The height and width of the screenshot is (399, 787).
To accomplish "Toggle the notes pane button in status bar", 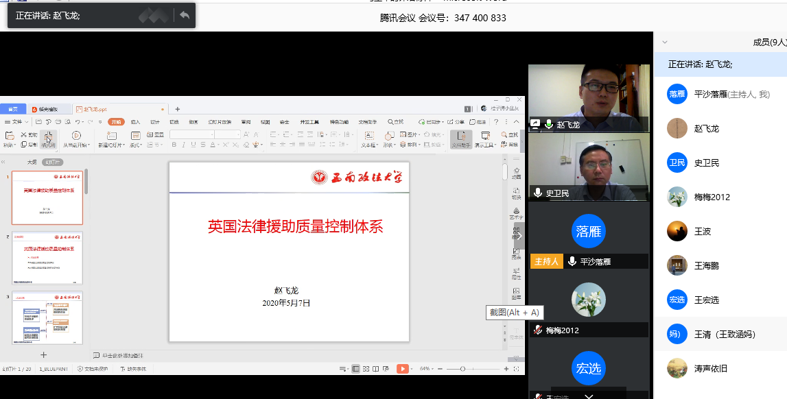I will (x=343, y=369).
